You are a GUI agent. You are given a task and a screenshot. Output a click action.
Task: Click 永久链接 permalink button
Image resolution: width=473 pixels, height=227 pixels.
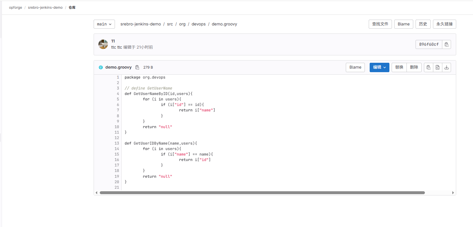(x=445, y=24)
